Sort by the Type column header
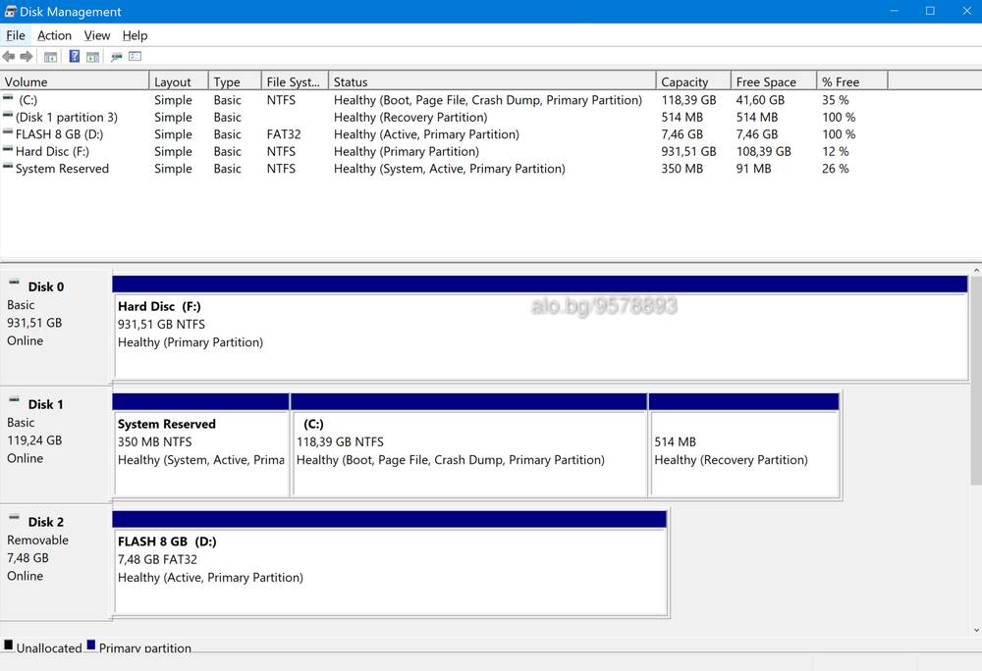The height and width of the screenshot is (671, 982). 235,81
